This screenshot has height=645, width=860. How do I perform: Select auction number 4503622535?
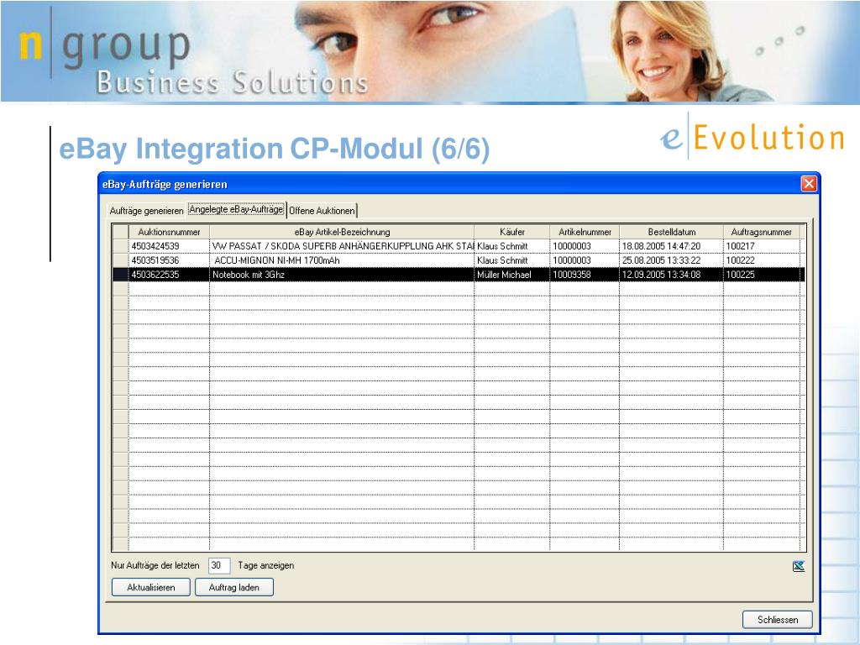point(169,275)
